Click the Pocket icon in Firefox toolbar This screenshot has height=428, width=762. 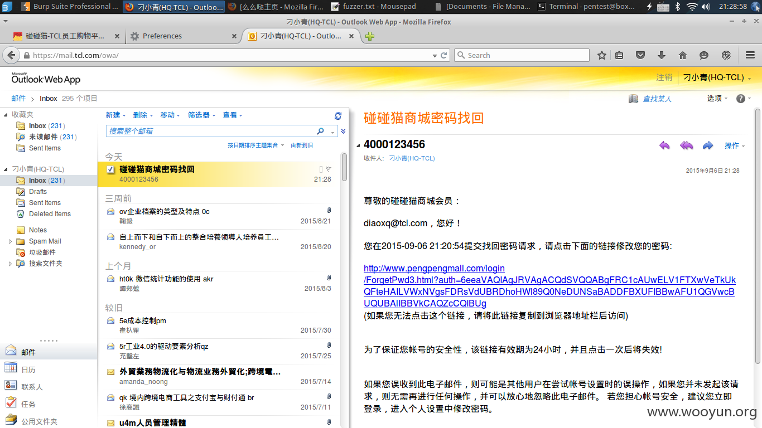640,55
